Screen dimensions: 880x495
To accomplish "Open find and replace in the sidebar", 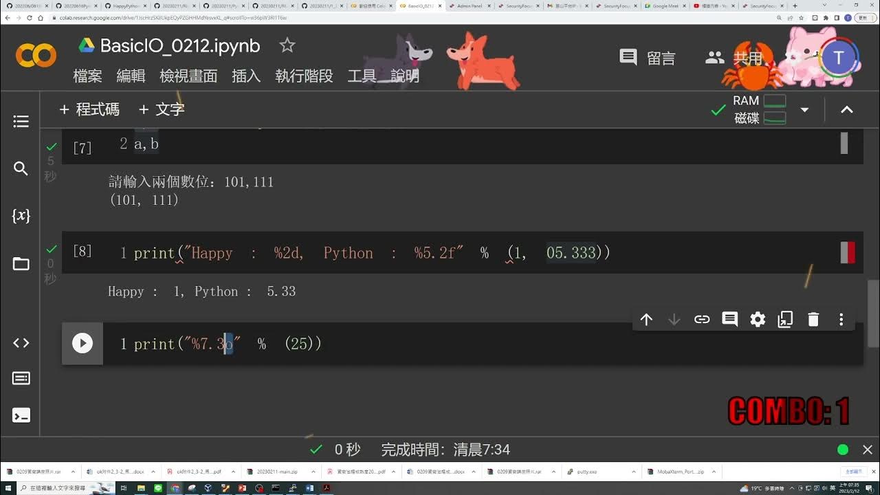I will 21,168.
